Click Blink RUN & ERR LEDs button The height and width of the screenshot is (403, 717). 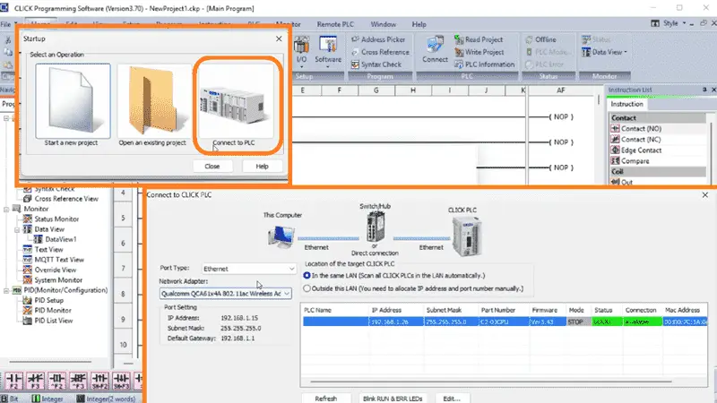393,399
